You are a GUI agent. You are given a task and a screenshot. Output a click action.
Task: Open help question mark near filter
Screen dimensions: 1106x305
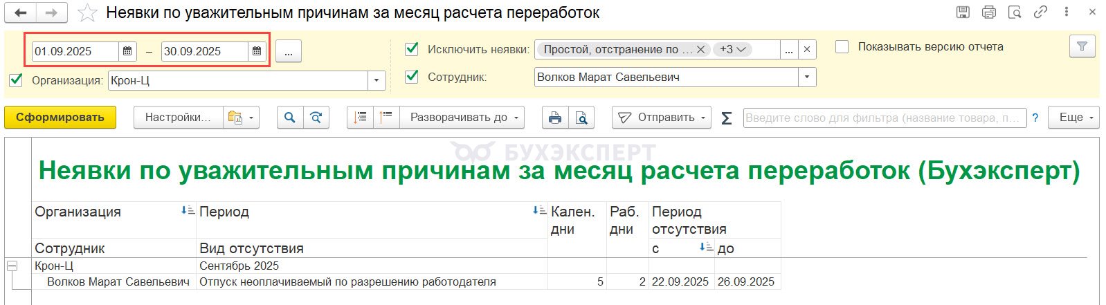click(x=1035, y=118)
